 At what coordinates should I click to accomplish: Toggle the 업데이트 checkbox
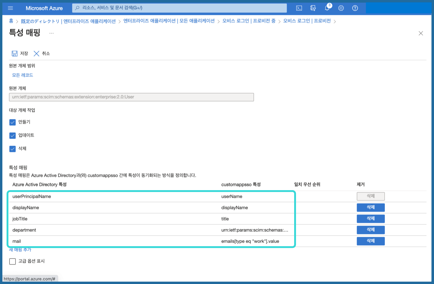(12, 135)
